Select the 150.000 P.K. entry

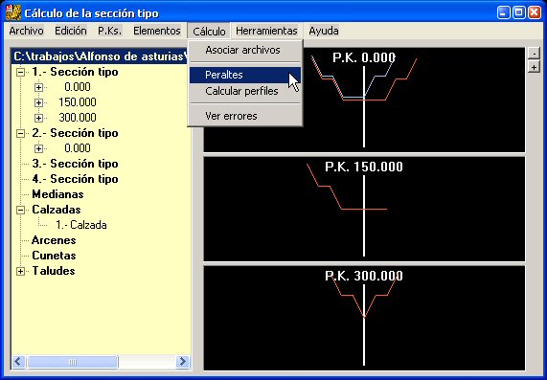click(77, 102)
